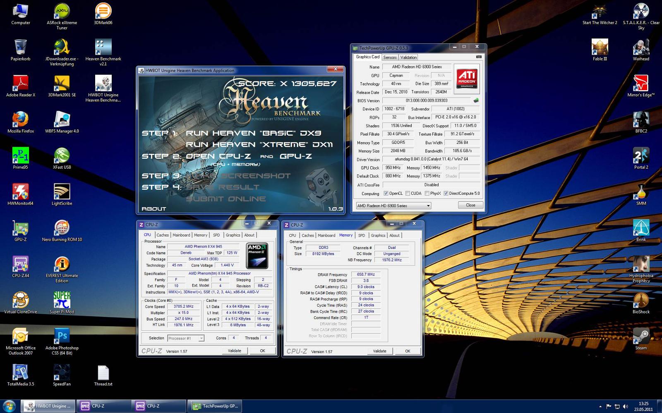Open Adobe Reader X icon

tap(20, 86)
